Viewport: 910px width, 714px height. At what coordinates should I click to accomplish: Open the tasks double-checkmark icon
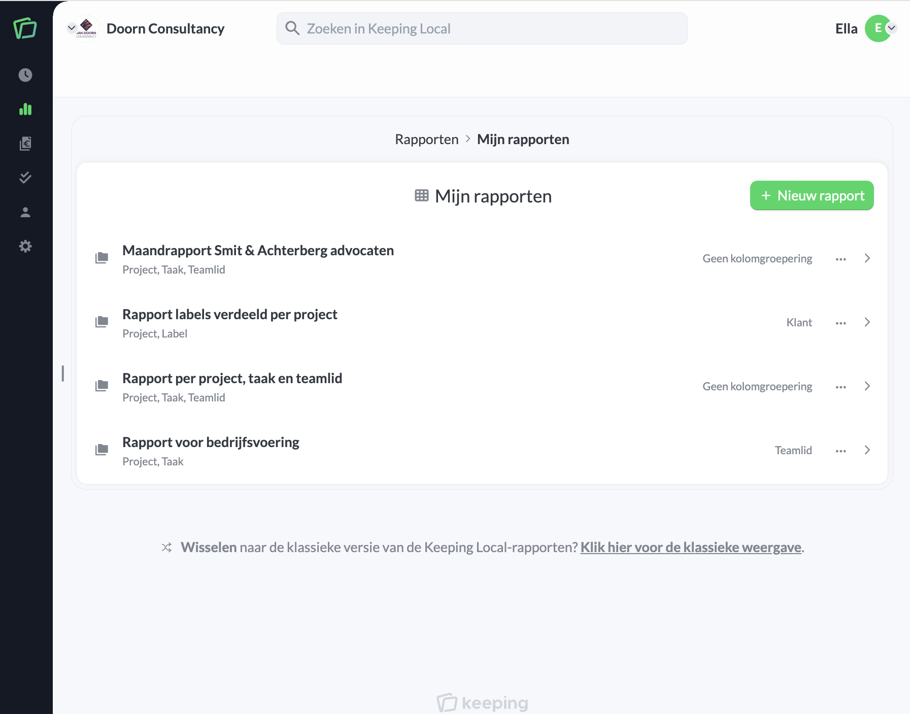click(25, 178)
